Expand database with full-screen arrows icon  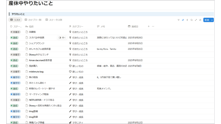pyautogui.click(x=196, y=20)
